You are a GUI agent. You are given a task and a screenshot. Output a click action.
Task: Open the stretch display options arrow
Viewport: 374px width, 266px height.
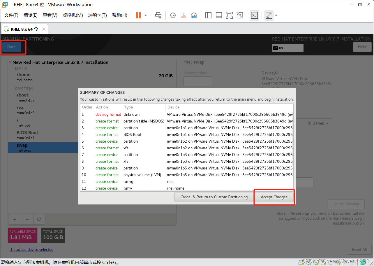[x=276, y=15]
